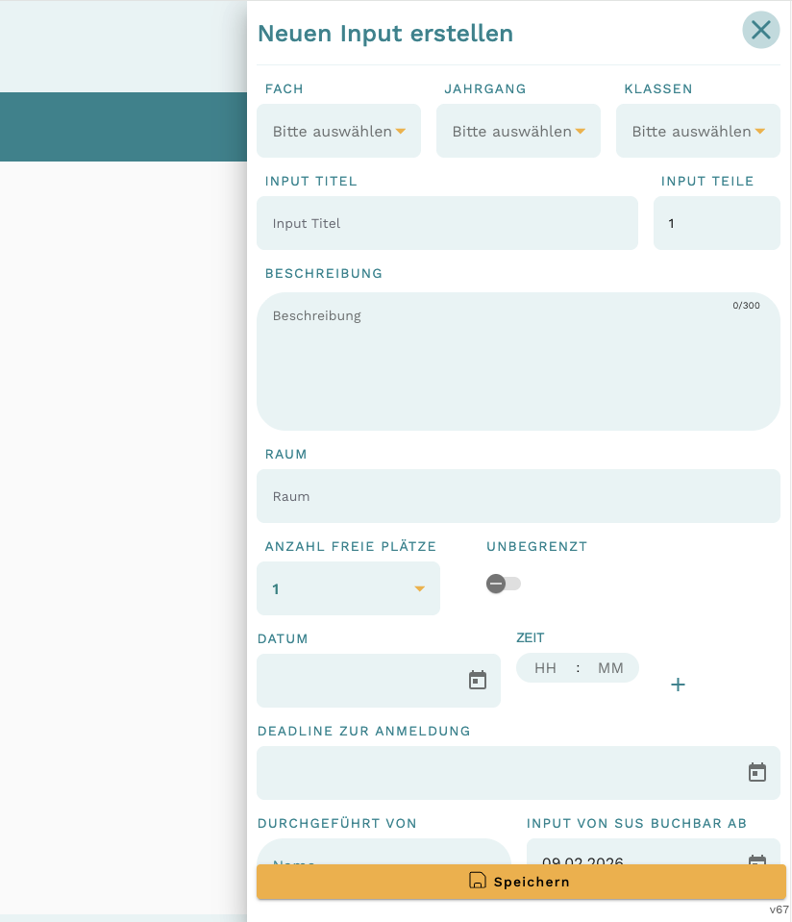Click the Durchgeführt von name field
The height and width of the screenshot is (922, 792).
(x=384, y=853)
